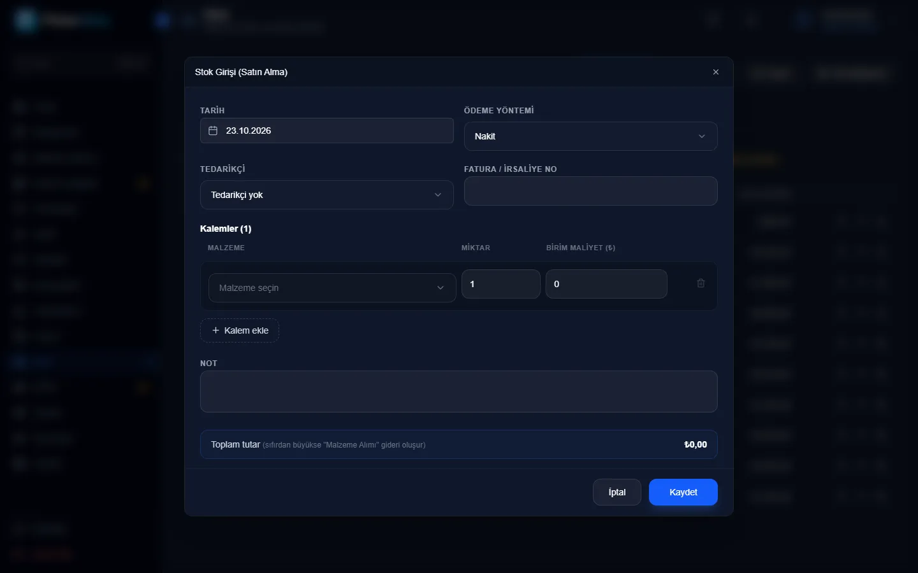Delete the item row with trash icon
Screen dimensions: 918x573
click(x=701, y=283)
